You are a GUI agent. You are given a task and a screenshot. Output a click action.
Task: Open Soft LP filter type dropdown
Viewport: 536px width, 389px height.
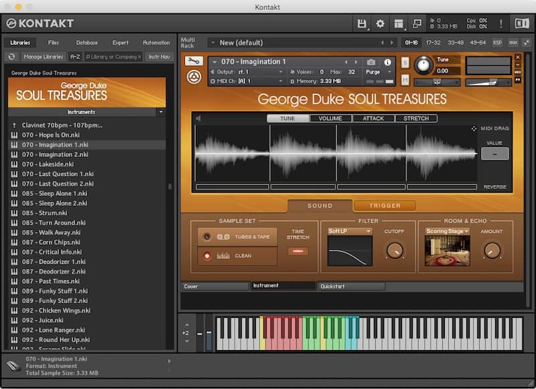(350, 231)
